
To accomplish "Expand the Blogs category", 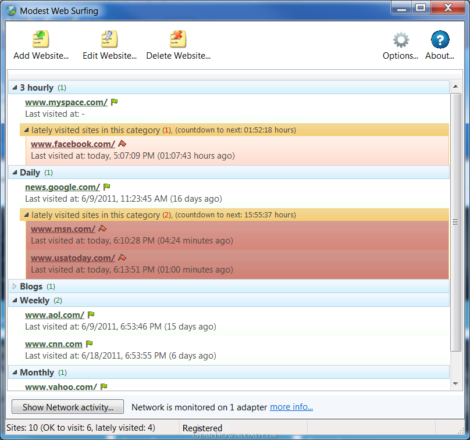I will coord(15,287).
